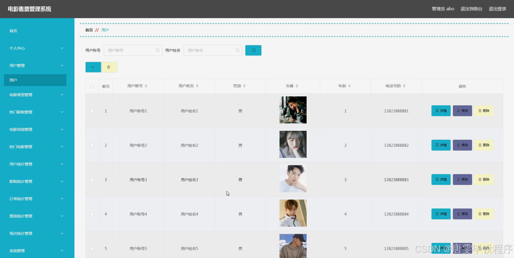Click 修改 for 用户账号3
Screen dimensions: 514x258
point(462,180)
